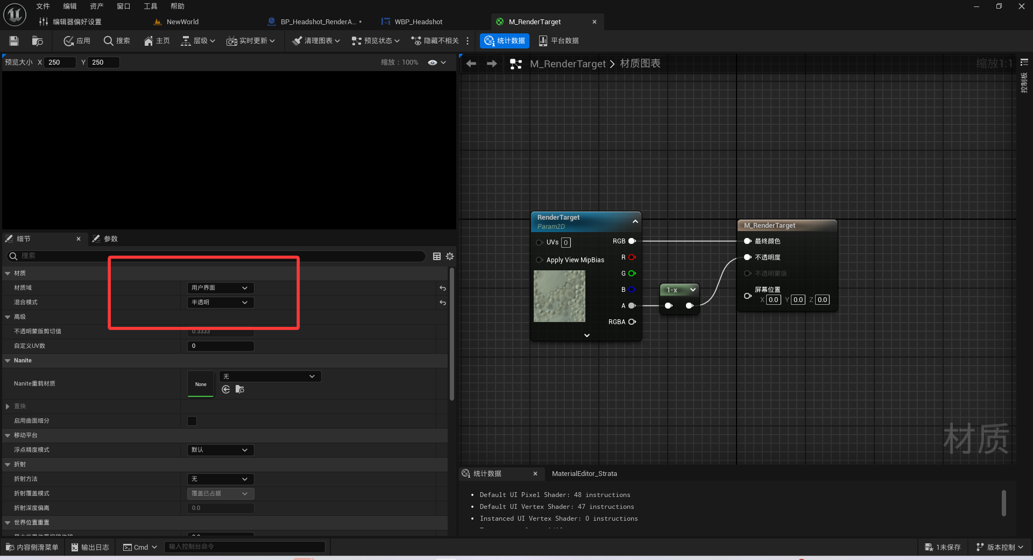This screenshot has width=1033, height=560.
Task: Switch to the 参数 parameters tab
Action: point(105,239)
